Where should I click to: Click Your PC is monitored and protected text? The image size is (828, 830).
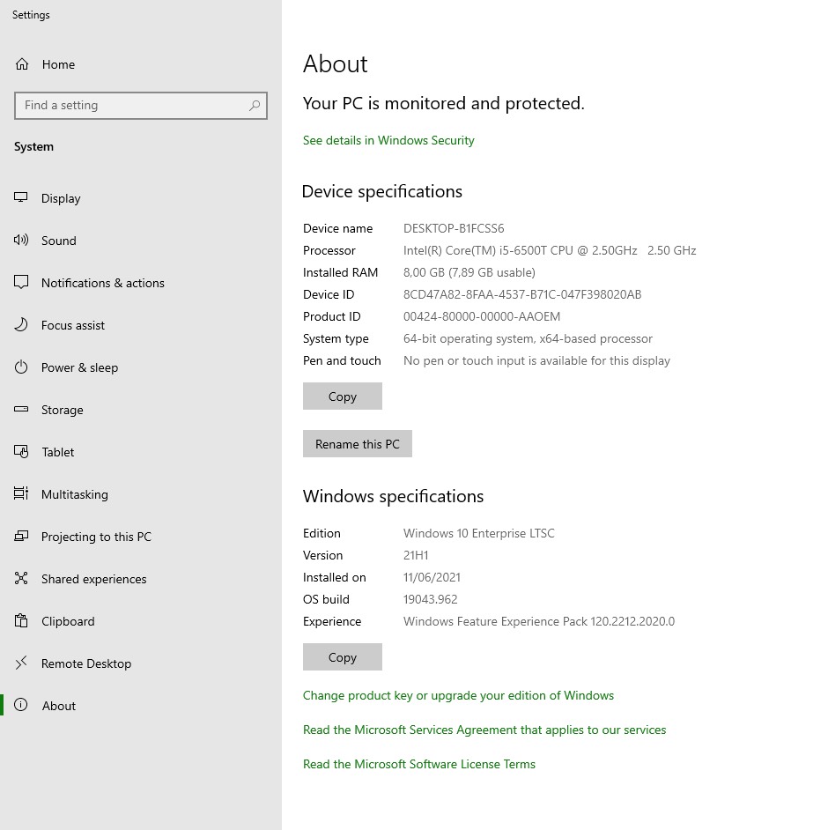[x=443, y=104]
